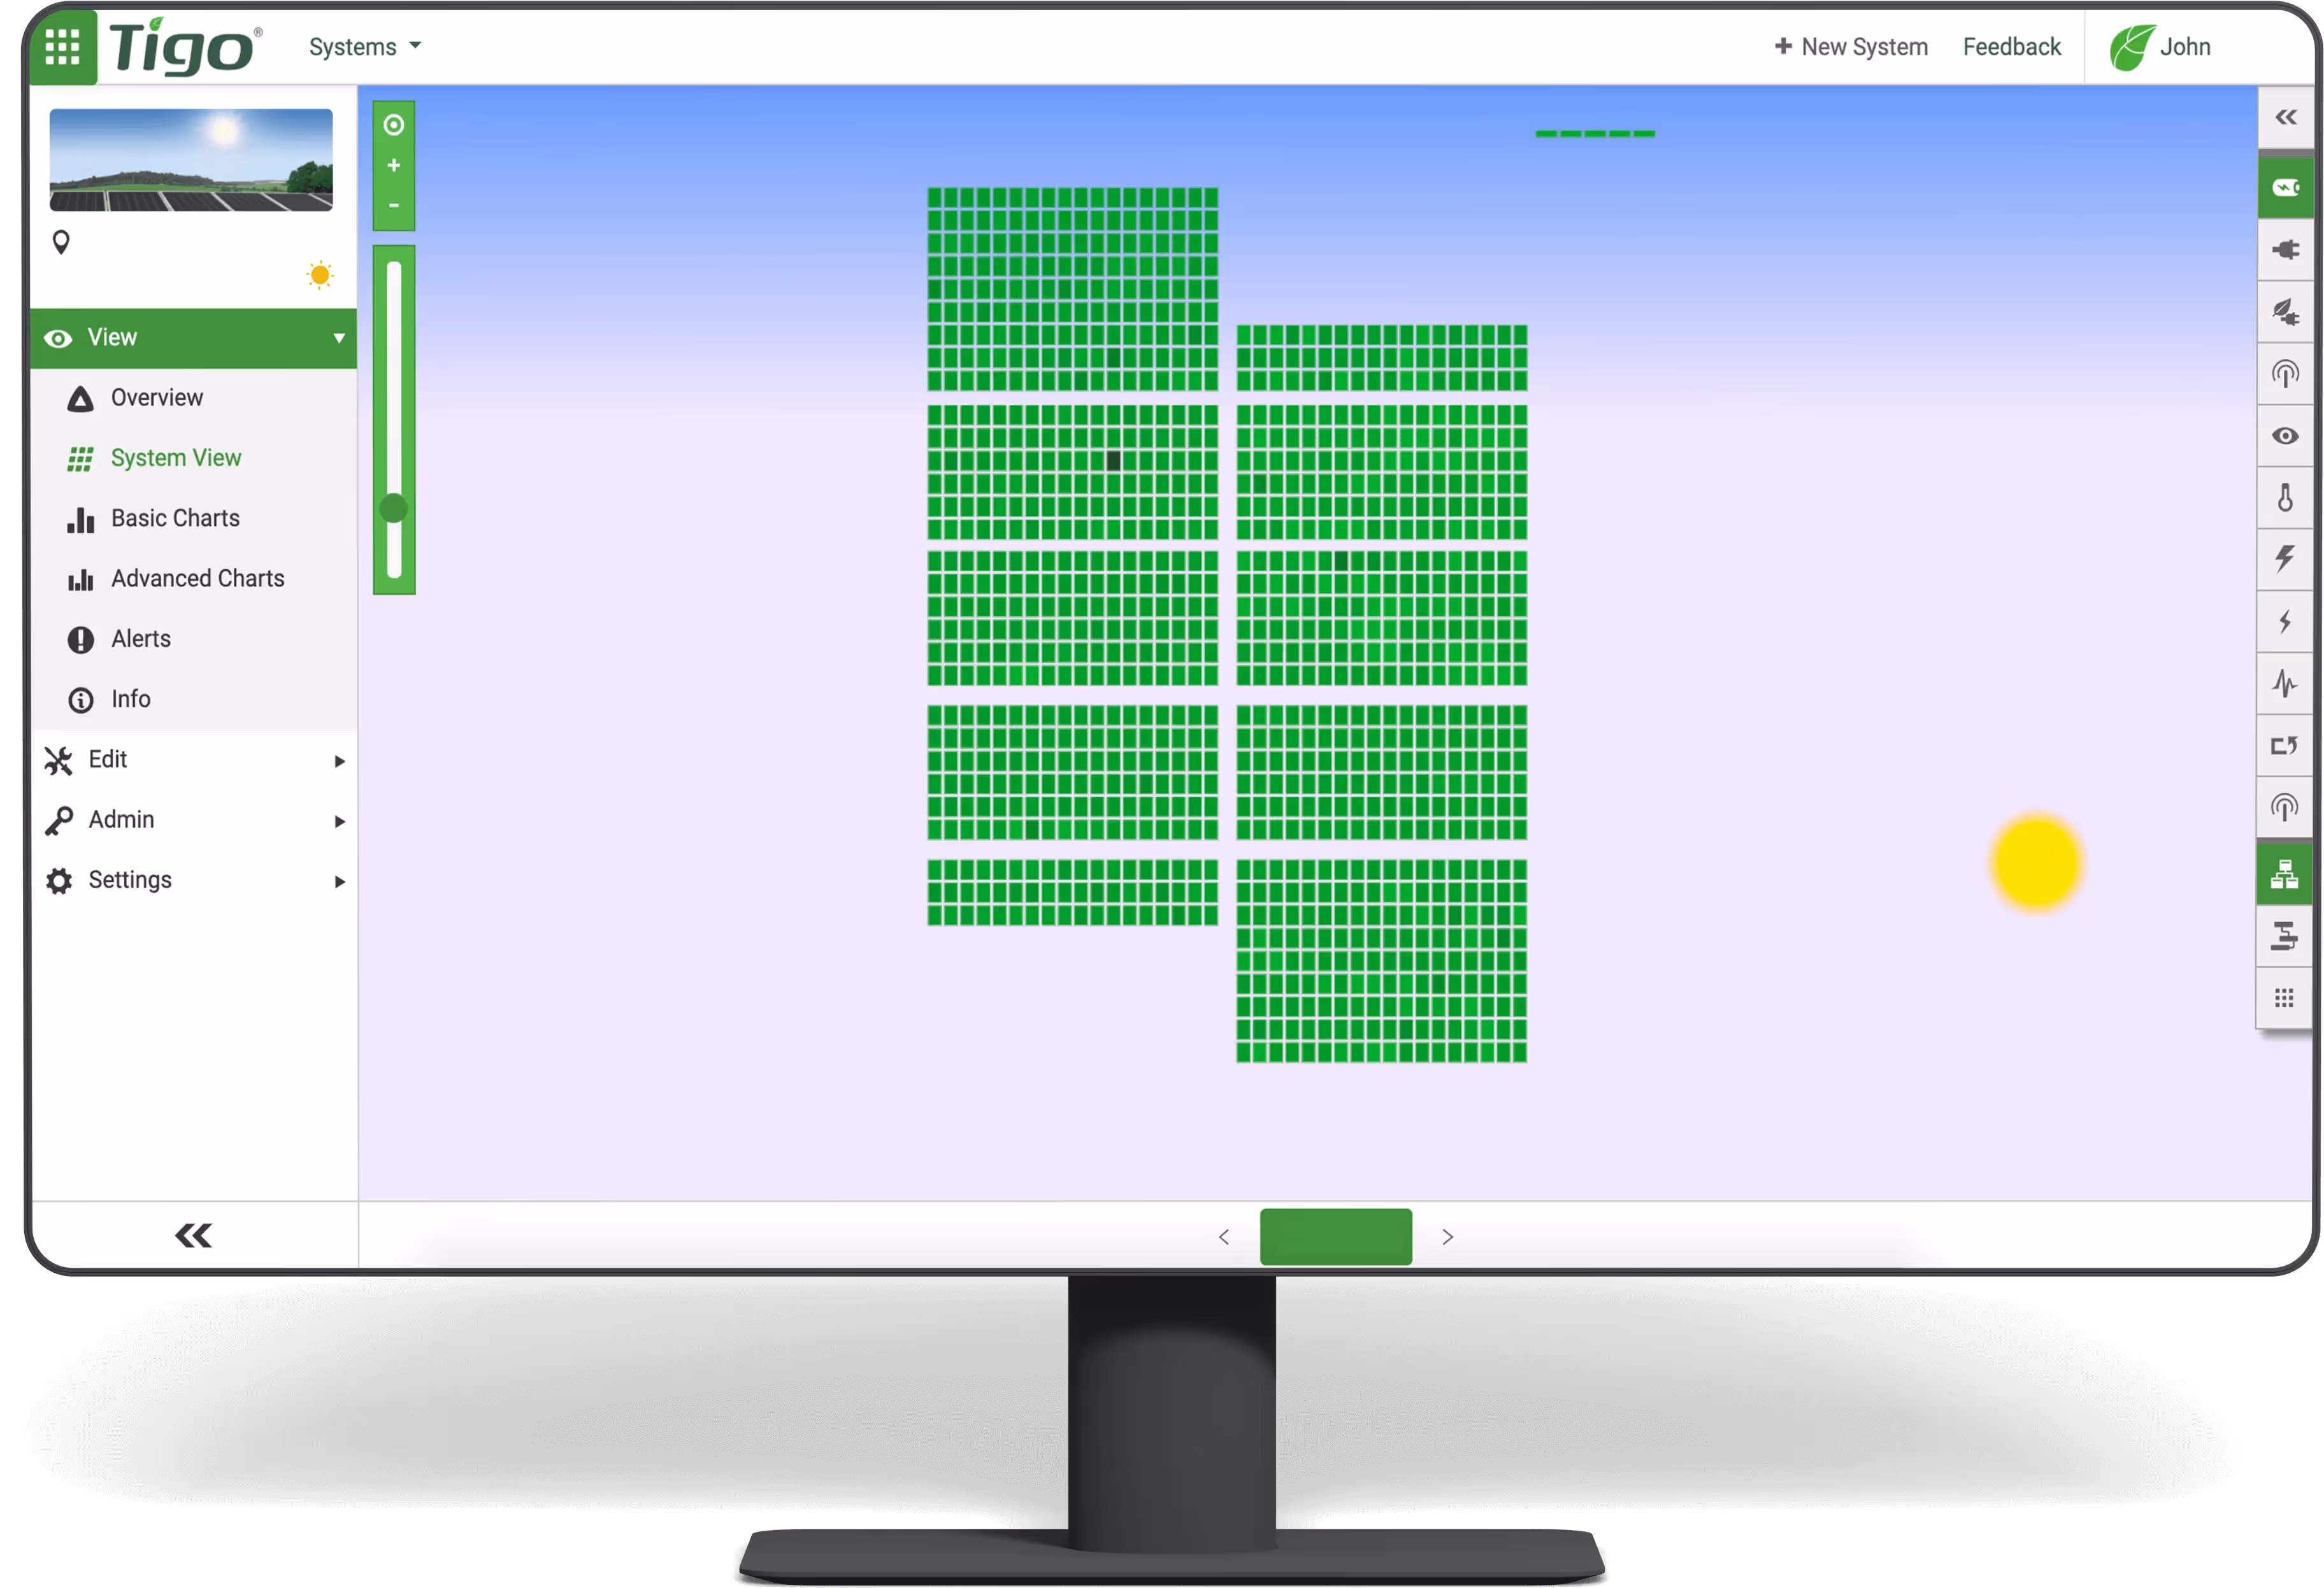Open the green apps grid icon
The width and height of the screenshot is (2324, 1588).
(63, 47)
